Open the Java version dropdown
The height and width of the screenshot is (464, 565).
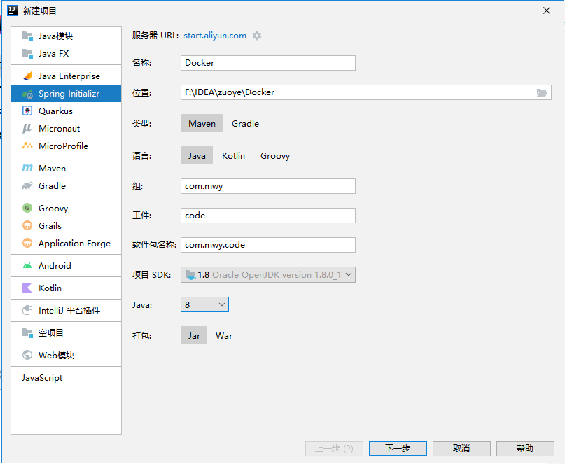(204, 304)
